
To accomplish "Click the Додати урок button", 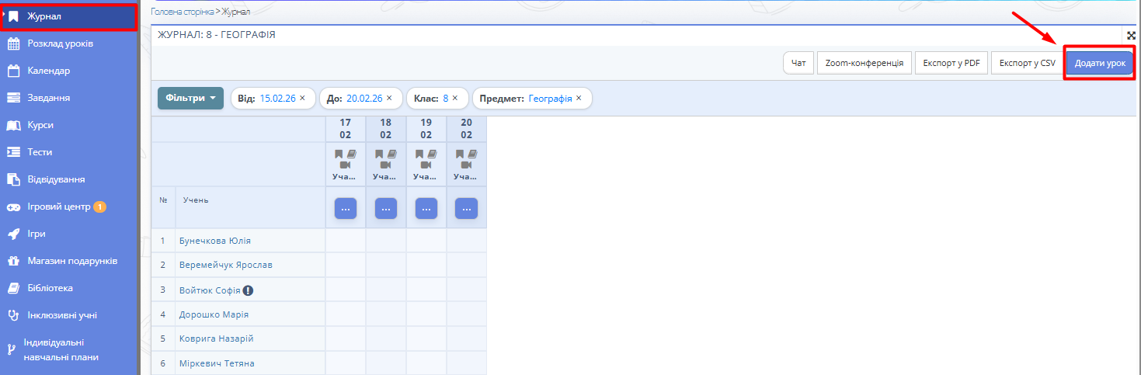I will click(1100, 63).
